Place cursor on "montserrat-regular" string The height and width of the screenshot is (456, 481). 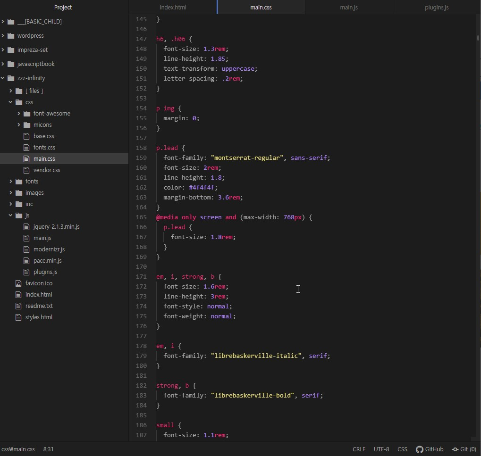click(247, 158)
